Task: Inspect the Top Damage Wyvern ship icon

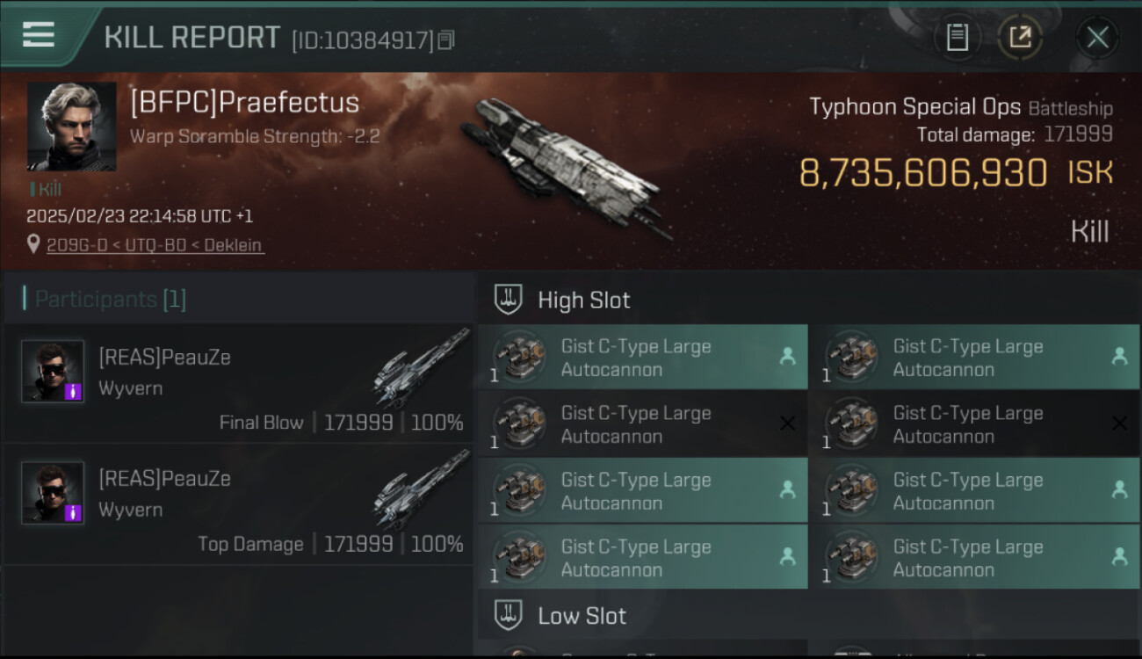Action: click(x=422, y=489)
